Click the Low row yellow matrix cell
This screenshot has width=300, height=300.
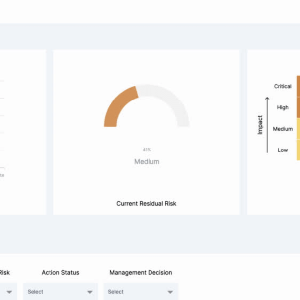[x=299, y=150]
